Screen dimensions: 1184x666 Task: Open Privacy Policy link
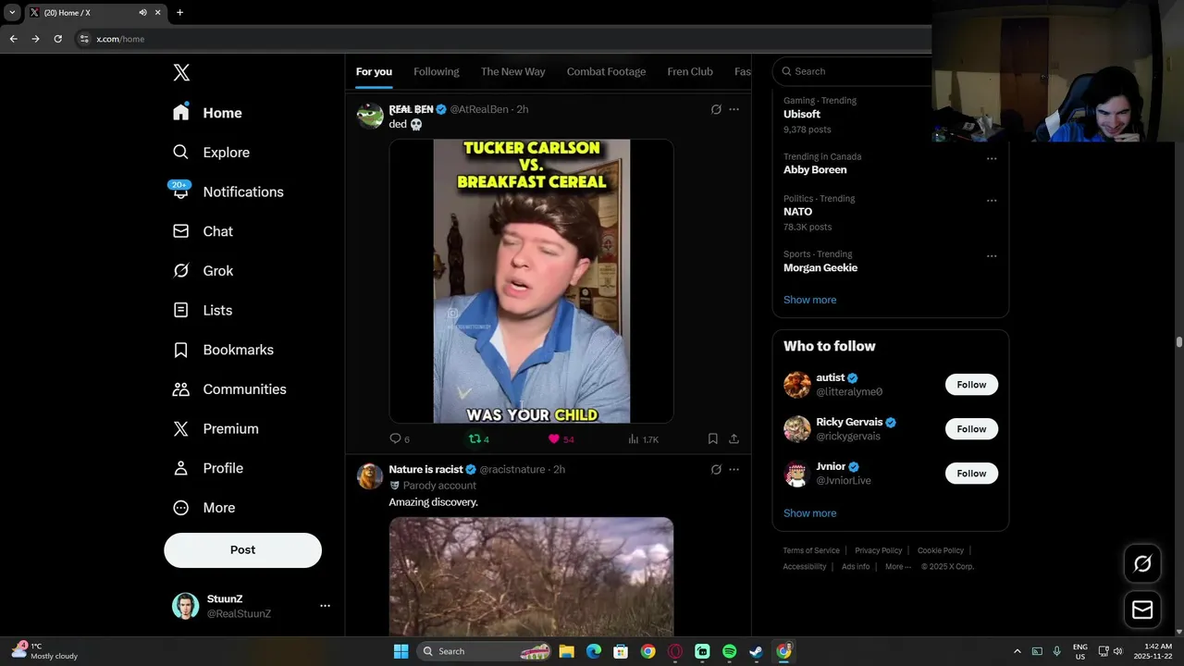coord(878,550)
